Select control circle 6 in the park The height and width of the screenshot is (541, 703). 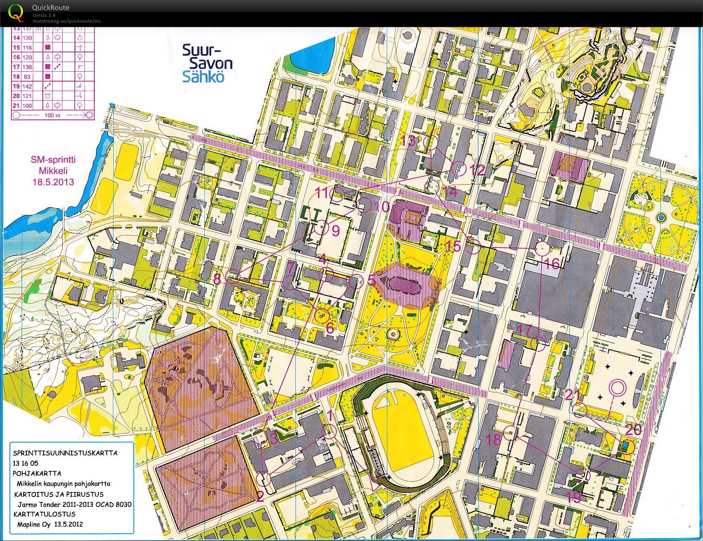point(322,316)
